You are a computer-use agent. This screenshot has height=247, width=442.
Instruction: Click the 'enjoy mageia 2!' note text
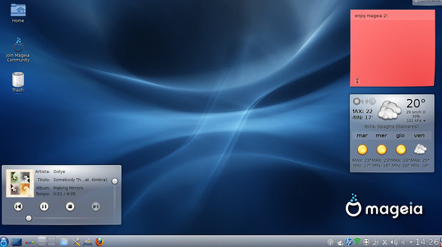click(x=371, y=16)
